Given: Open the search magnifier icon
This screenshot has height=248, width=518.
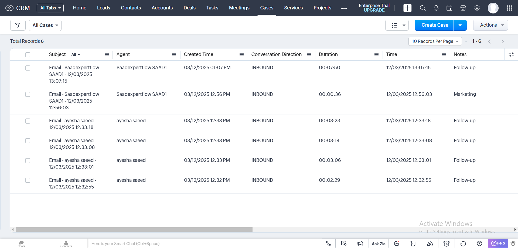Looking at the screenshot, I should 422,8.
